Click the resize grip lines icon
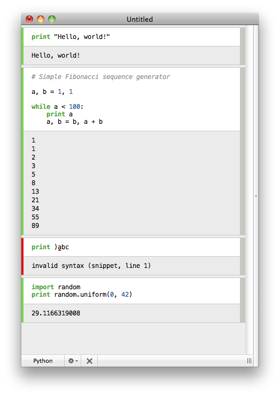 [249, 361]
